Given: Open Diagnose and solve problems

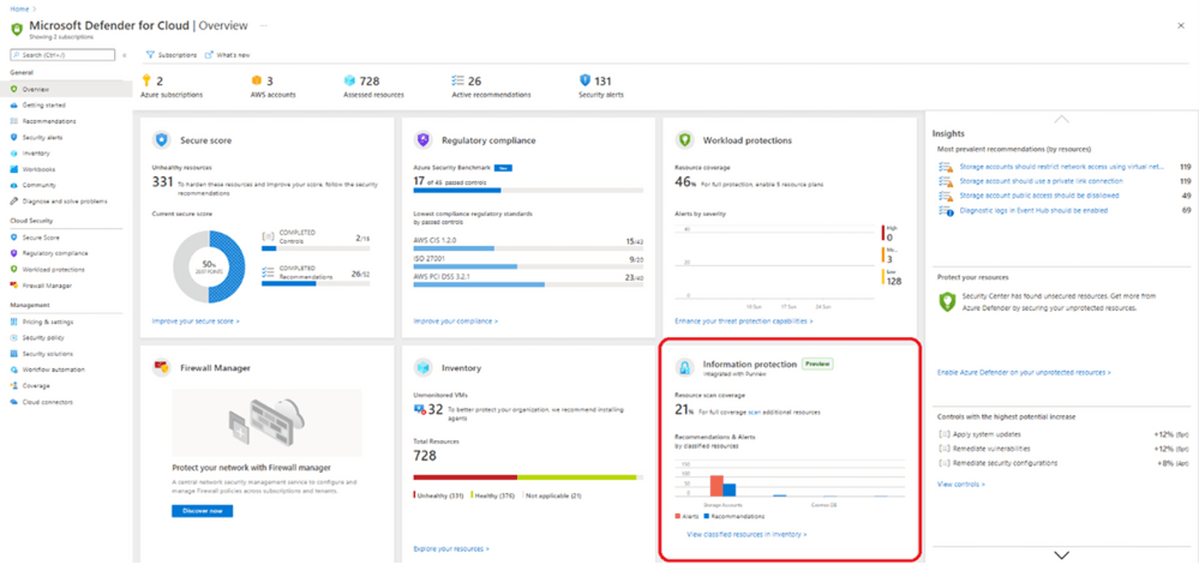Looking at the screenshot, I should tap(65, 201).
